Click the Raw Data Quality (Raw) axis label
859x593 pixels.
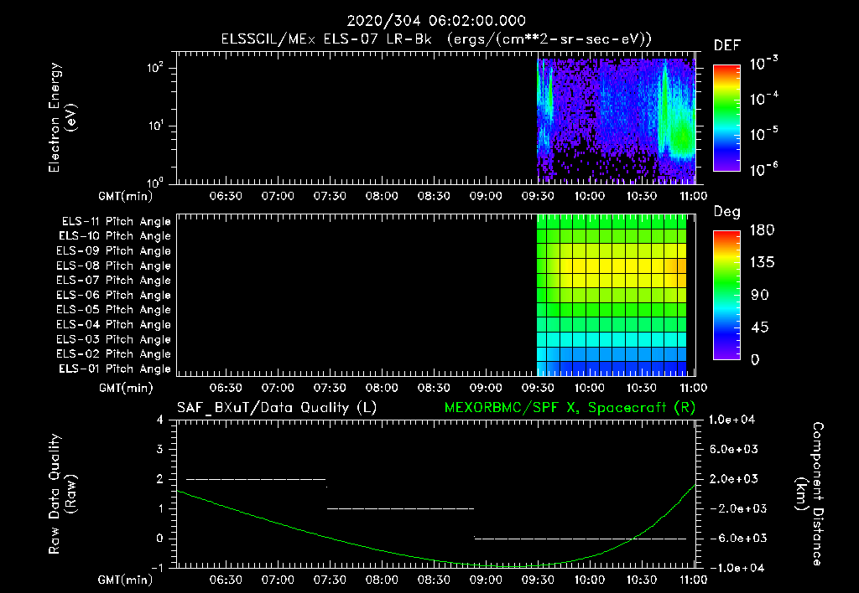(x=62, y=494)
